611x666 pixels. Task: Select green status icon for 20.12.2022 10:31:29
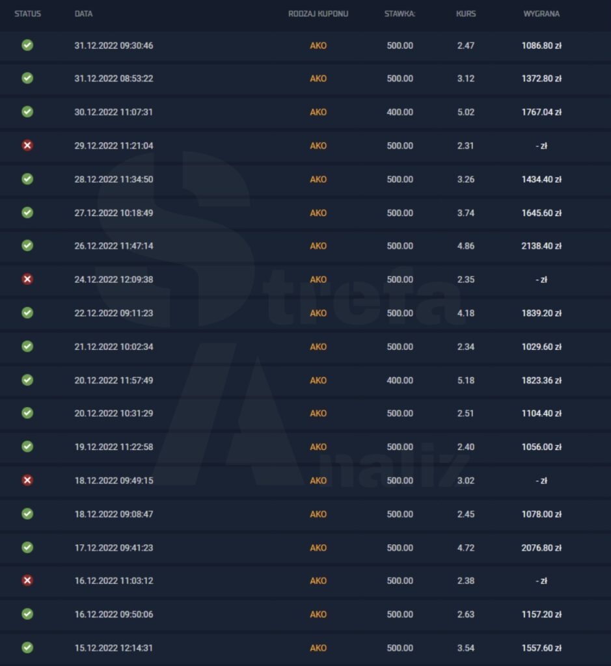click(27, 413)
